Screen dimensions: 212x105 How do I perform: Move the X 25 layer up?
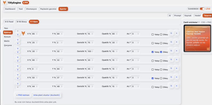[18, 40]
